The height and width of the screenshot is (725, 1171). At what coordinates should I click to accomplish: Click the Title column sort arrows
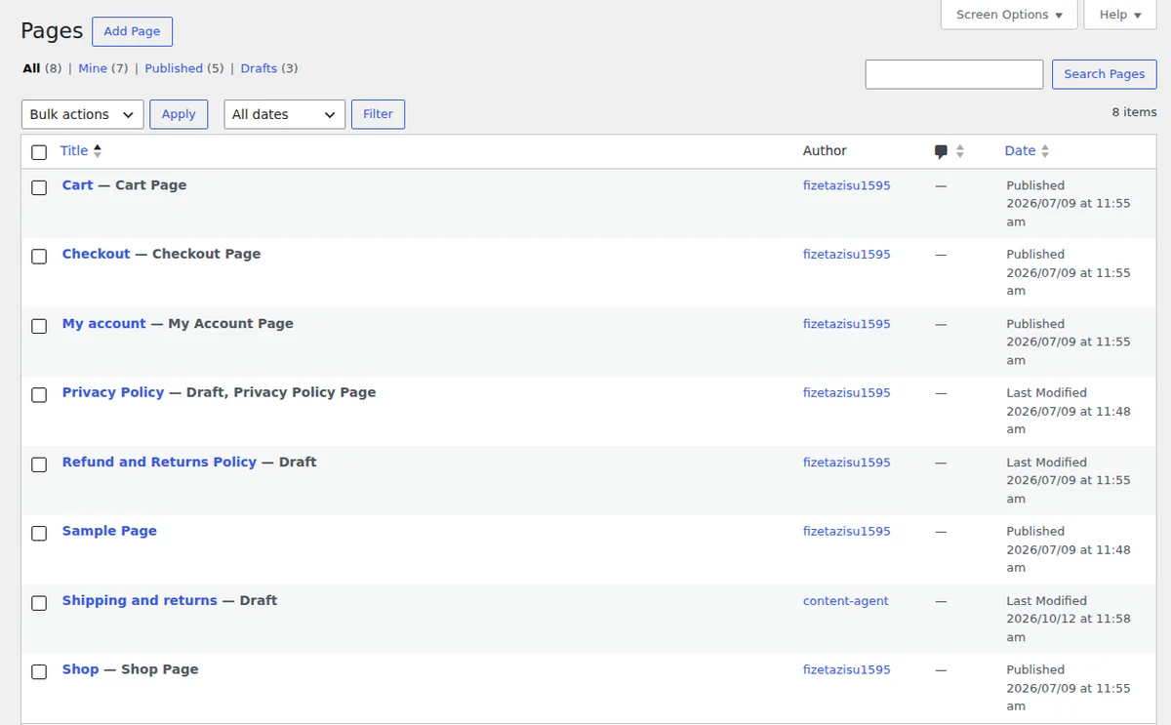click(x=98, y=151)
